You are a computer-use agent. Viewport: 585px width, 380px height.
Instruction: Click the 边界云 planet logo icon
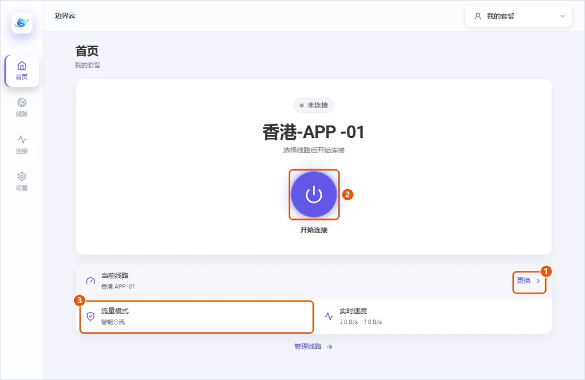tap(22, 23)
